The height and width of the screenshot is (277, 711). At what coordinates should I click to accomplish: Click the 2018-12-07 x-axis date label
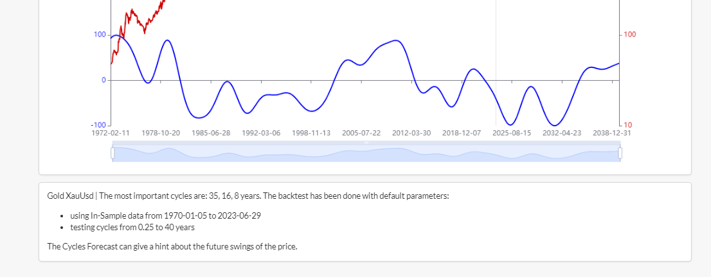click(462, 133)
